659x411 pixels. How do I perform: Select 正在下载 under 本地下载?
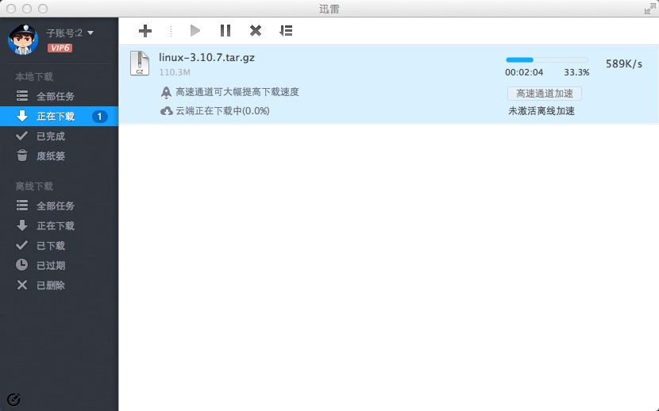(60, 117)
